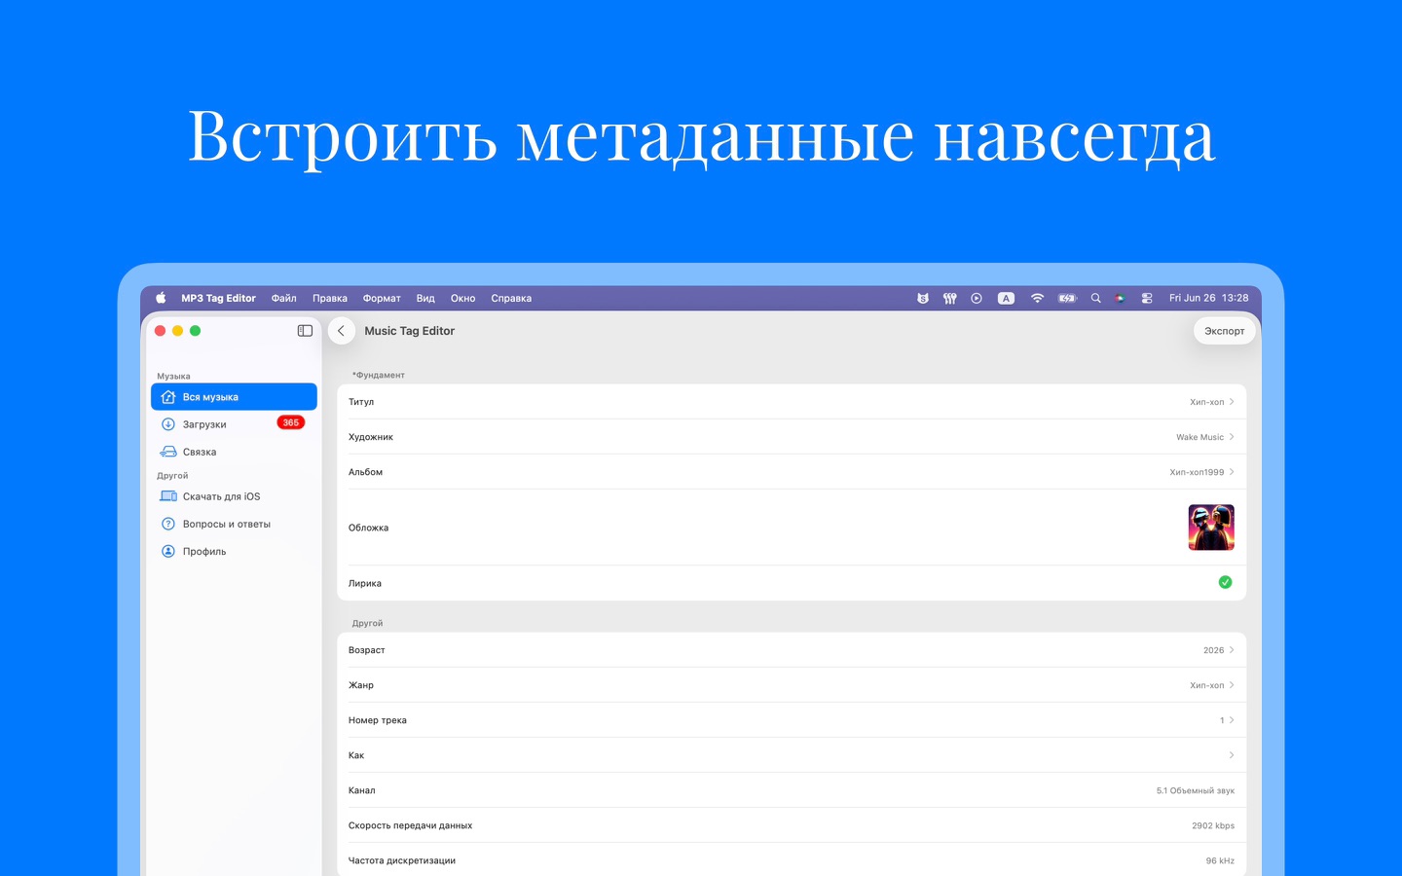Expand the Художник row chevron
The height and width of the screenshot is (876, 1402).
[1232, 436]
